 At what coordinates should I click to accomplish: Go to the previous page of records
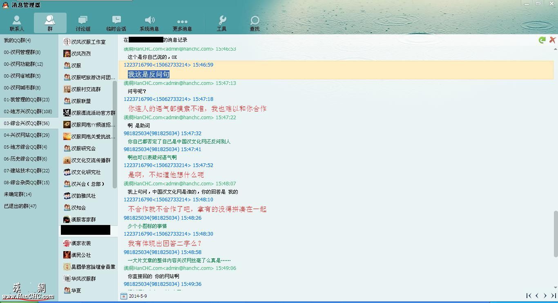[x=537, y=295]
